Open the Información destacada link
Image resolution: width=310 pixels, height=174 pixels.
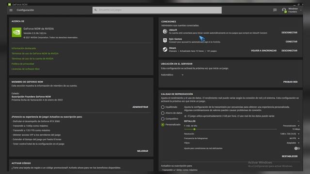pos(24,48)
